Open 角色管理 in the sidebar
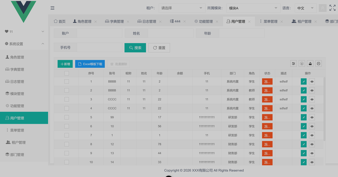338x177 pixels. [24, 57]
